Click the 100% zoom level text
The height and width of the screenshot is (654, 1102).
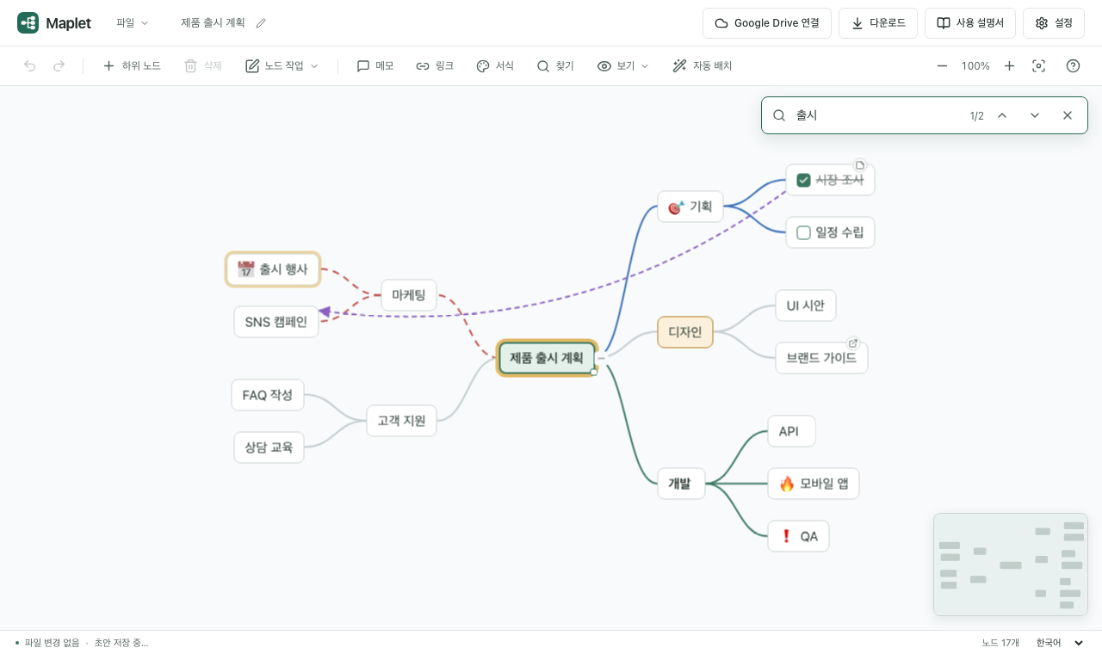[x=975, y=66]
